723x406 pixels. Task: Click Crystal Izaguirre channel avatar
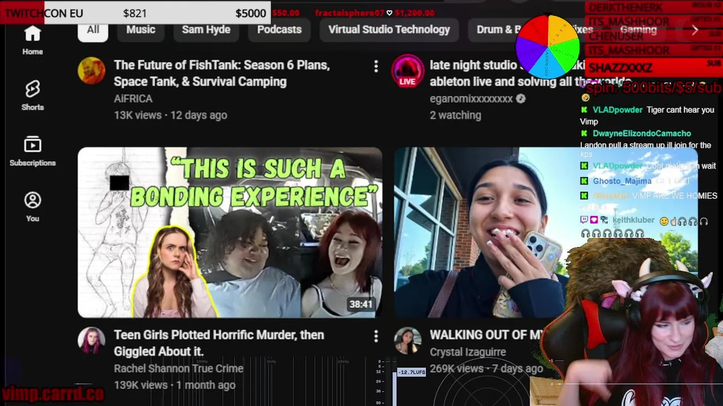click(407, 341)
